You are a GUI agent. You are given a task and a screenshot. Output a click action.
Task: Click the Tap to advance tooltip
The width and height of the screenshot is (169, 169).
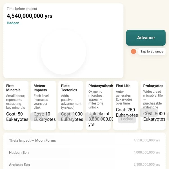(x=152, y=52)
